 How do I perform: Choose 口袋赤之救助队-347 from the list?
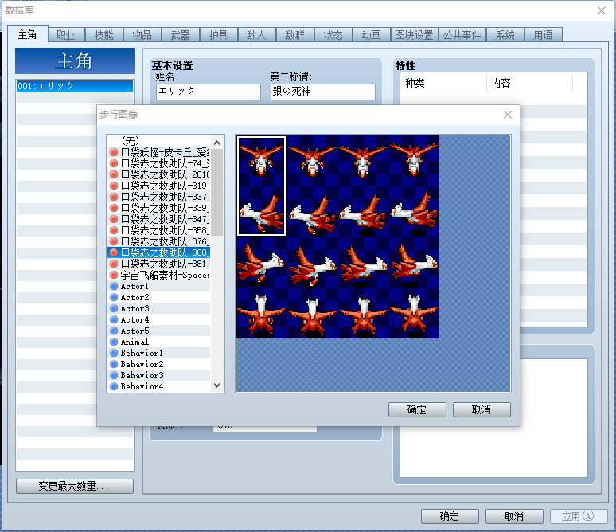pos(158,219)
